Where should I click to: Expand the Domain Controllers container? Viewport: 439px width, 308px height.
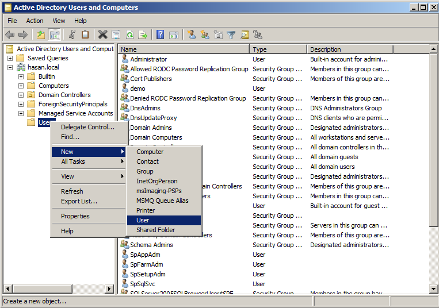click(21, 95)
